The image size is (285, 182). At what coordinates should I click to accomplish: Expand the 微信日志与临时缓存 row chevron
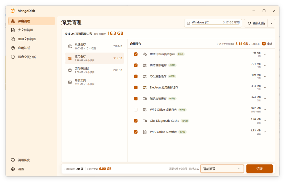(265, 54)
